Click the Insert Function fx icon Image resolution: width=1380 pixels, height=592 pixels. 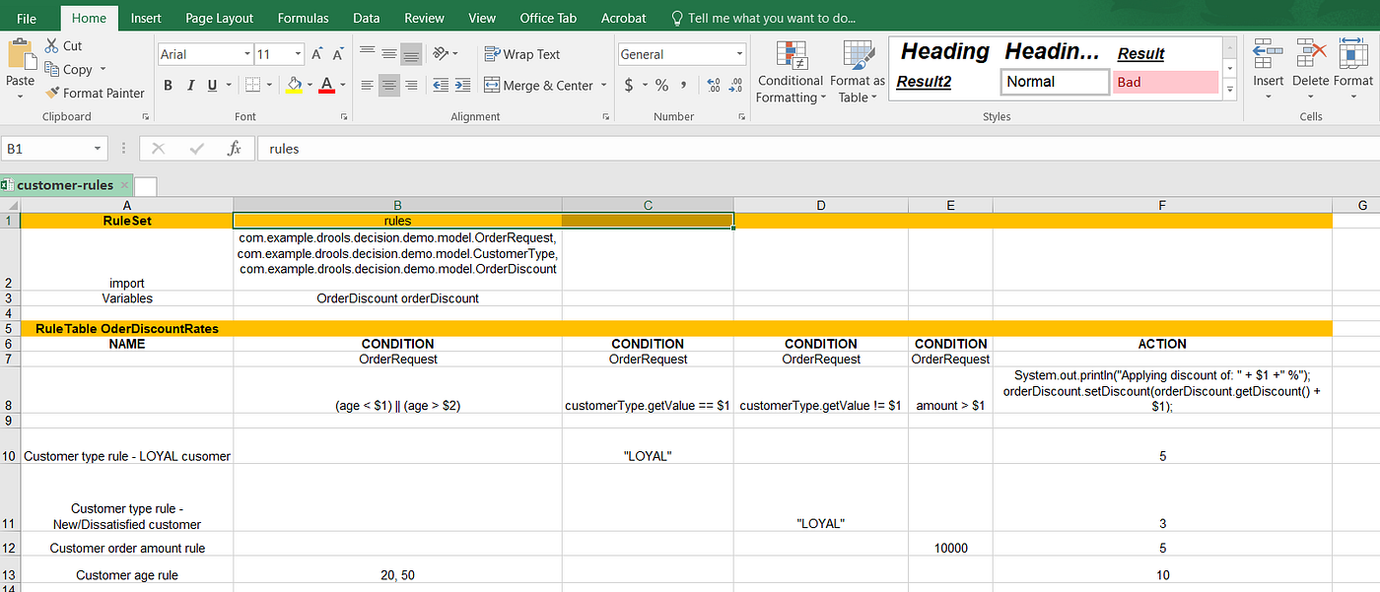234,149
